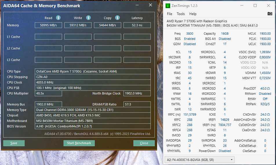Click the RttPark RZQ/5 value
Viewport: 276px width, 165px height.
(x=265, y=104)
